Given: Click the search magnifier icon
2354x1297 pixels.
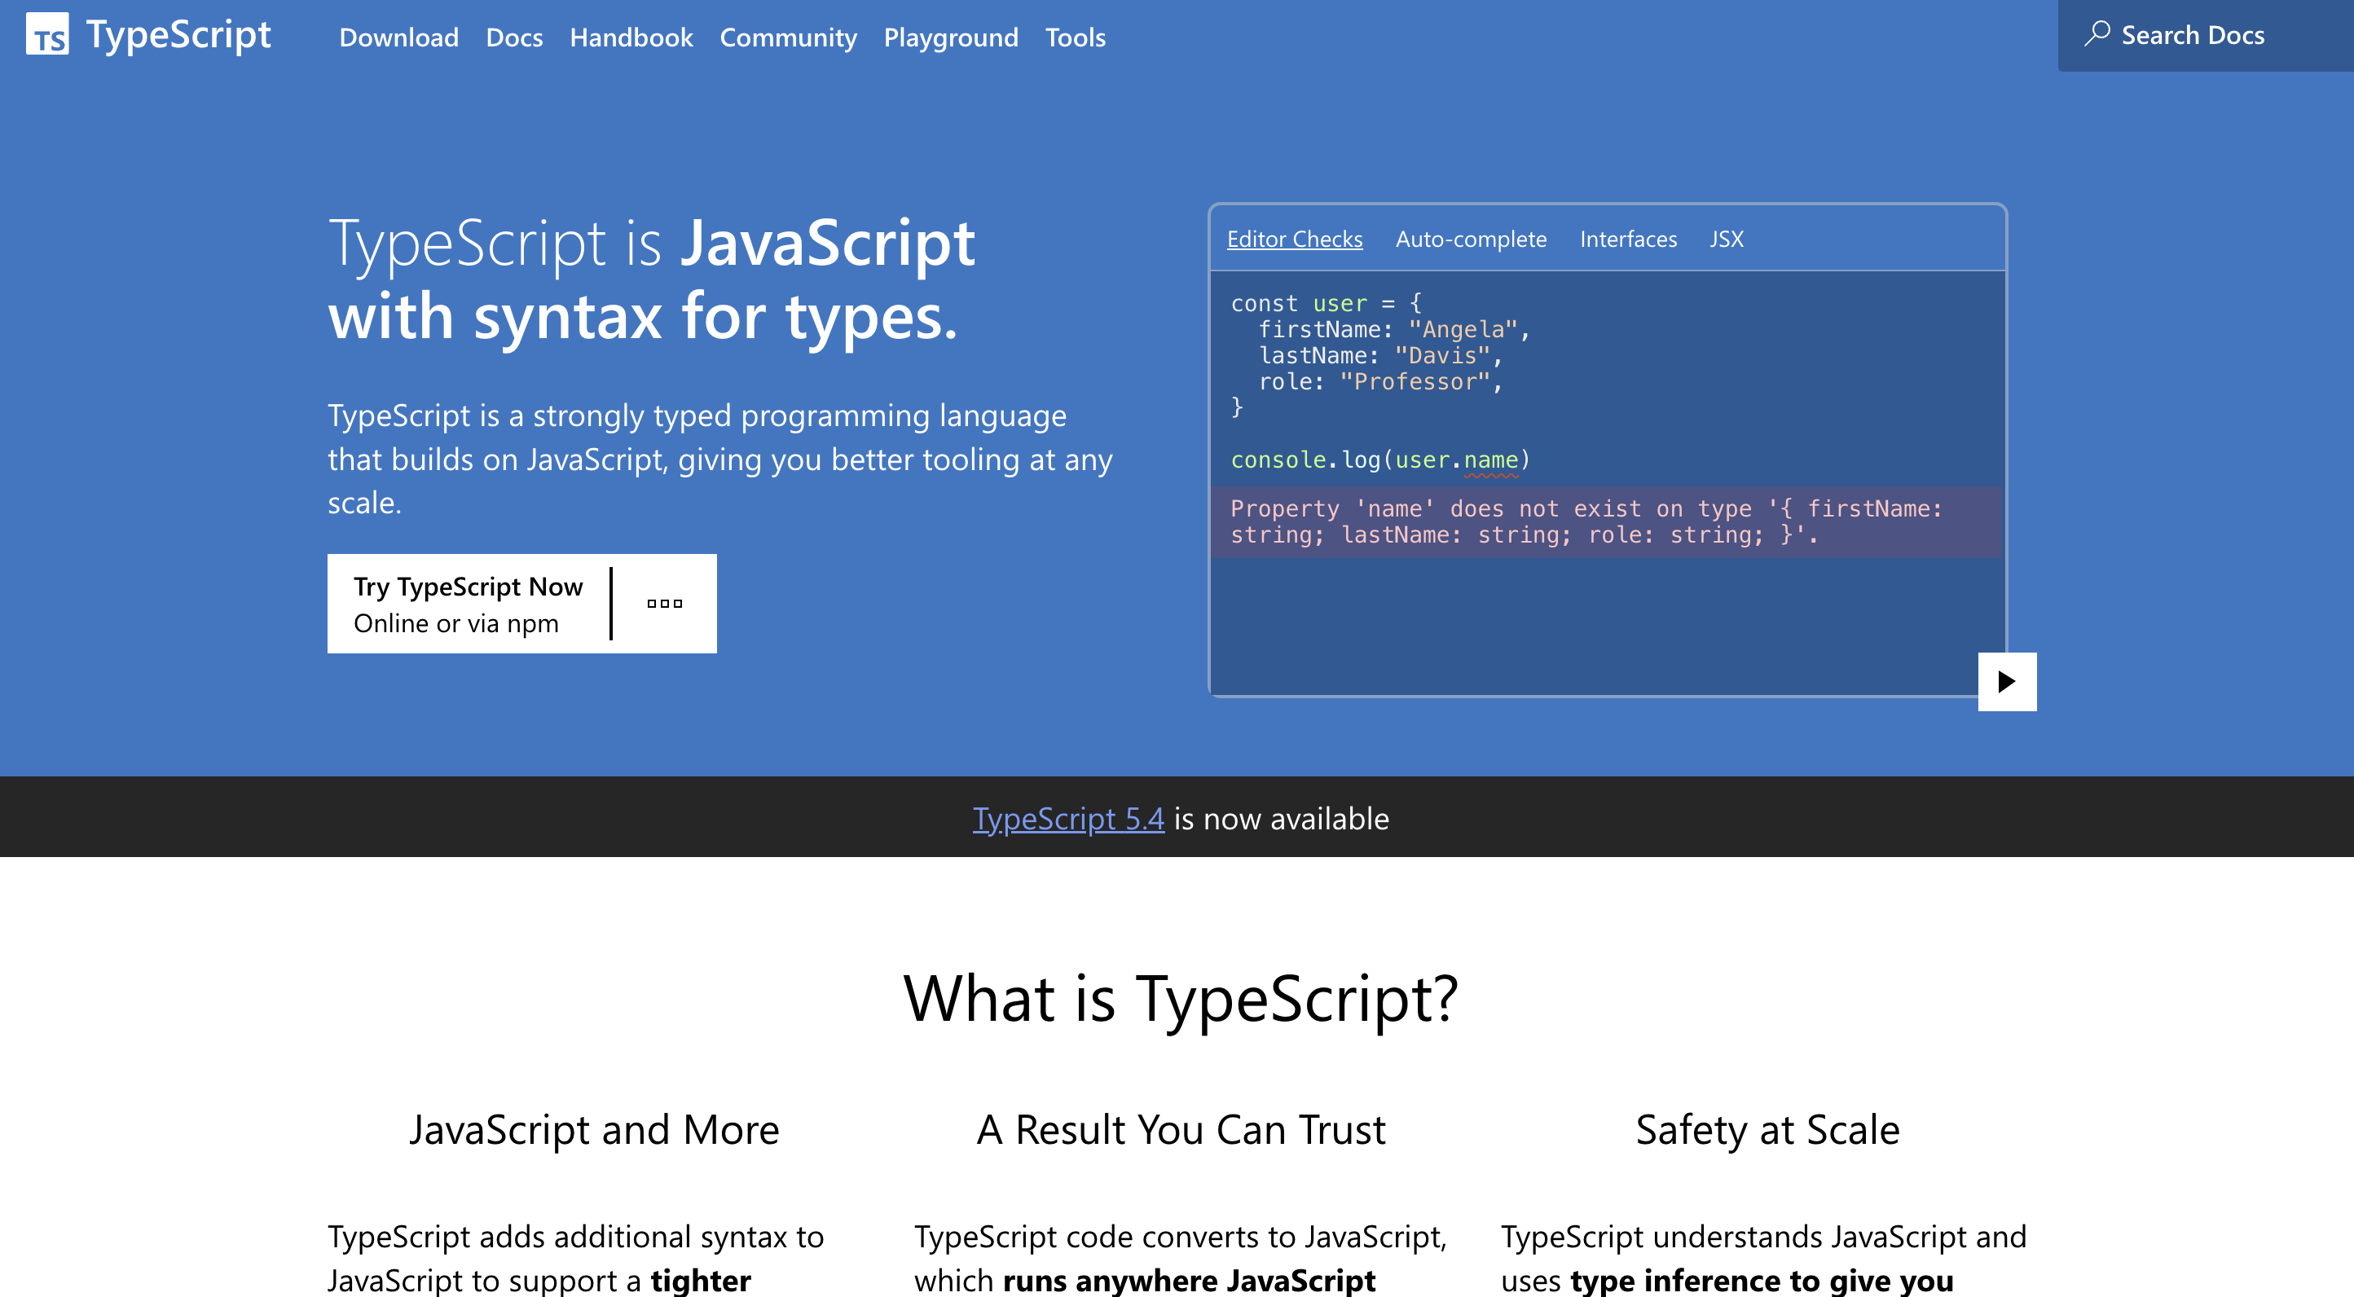Looking at the screenshot, I should point(2097,33).
